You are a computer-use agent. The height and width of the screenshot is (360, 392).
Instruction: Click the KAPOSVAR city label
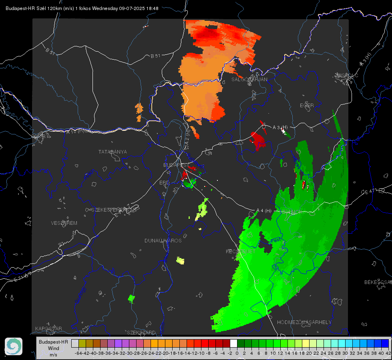pos(48,328)
